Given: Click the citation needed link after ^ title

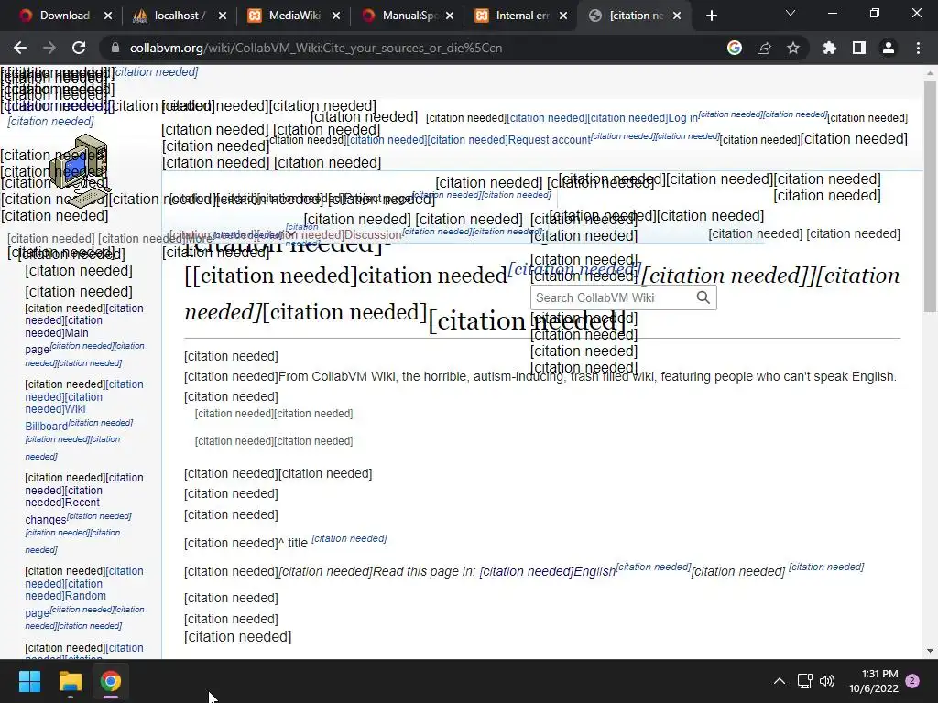Looking at the screenshot, I should pyautogui.click(x=349, y=538).
